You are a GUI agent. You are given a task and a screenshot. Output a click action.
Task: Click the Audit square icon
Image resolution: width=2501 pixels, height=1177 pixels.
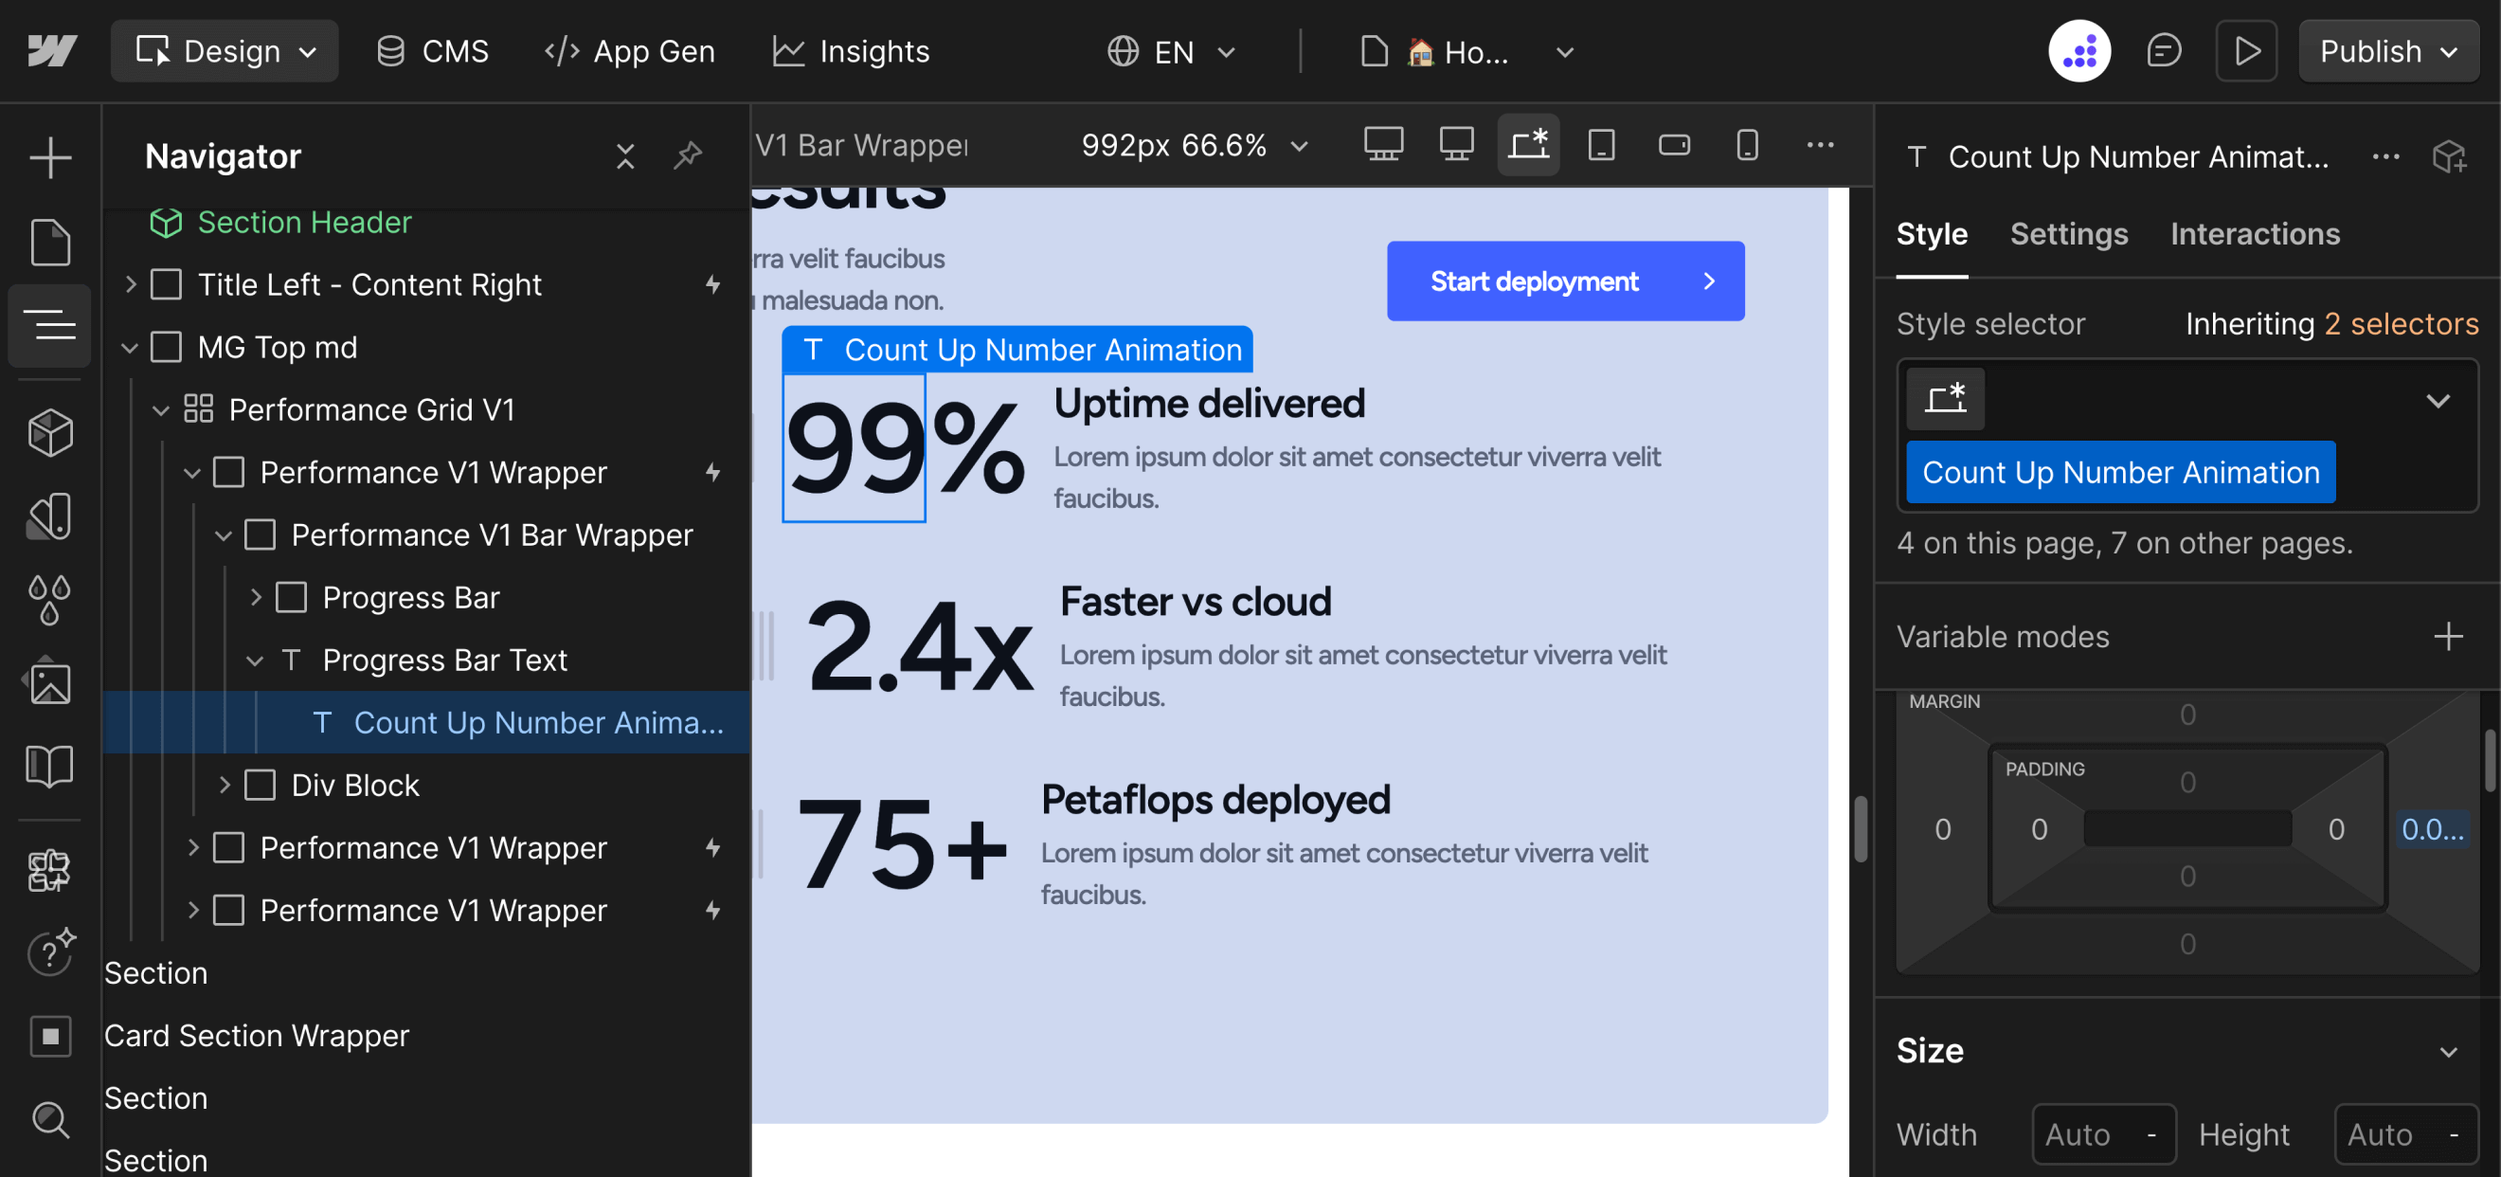(49, 1036)
